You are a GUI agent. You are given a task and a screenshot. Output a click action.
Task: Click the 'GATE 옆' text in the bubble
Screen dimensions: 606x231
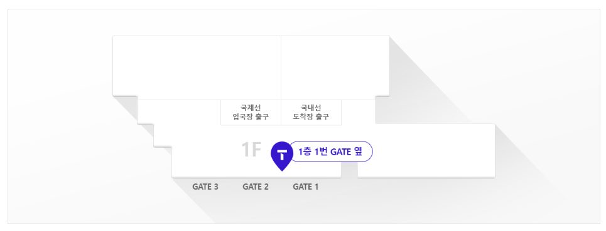point(346,151)
